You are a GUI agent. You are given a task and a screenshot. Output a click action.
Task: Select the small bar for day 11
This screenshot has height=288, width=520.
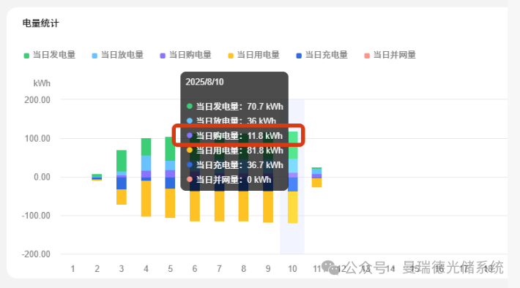pyautogui.click(x=316, y=178)
